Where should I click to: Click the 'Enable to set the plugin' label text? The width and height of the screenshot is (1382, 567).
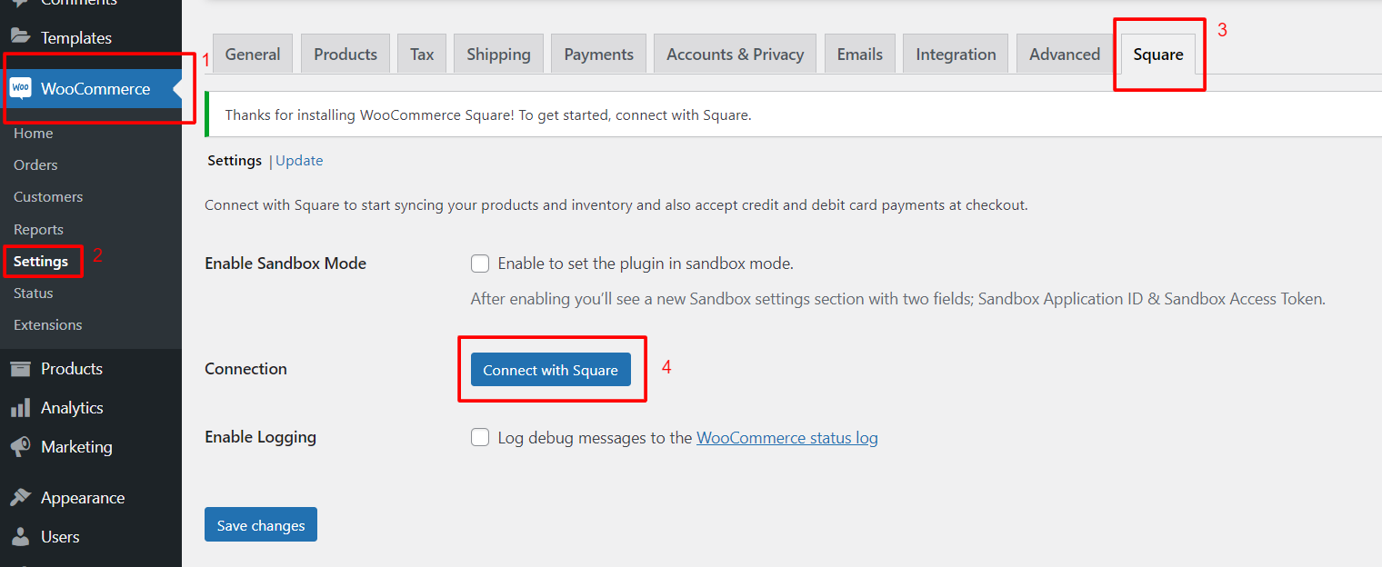point(646,264)
